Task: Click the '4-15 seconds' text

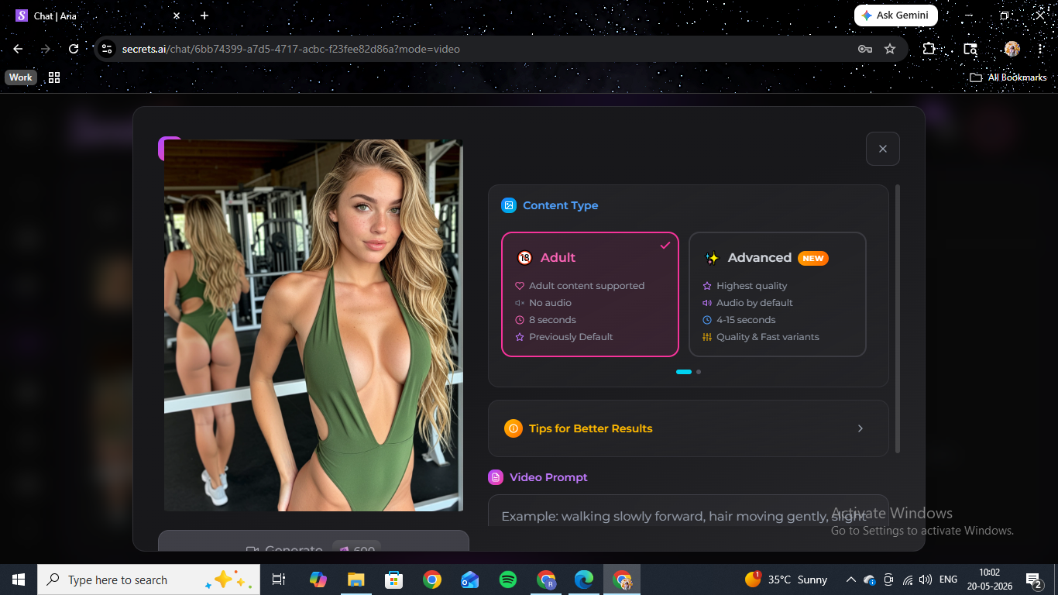Action: click(746, 320)
